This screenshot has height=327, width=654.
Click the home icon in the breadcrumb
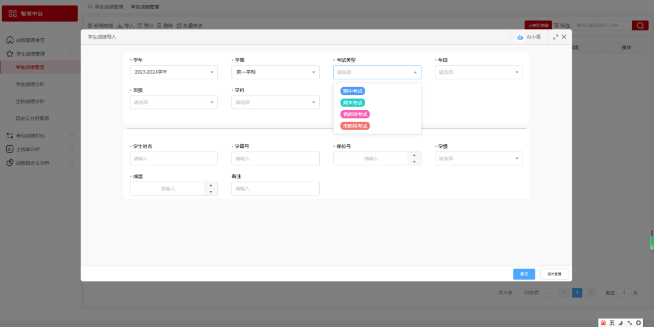click(90, 7)
